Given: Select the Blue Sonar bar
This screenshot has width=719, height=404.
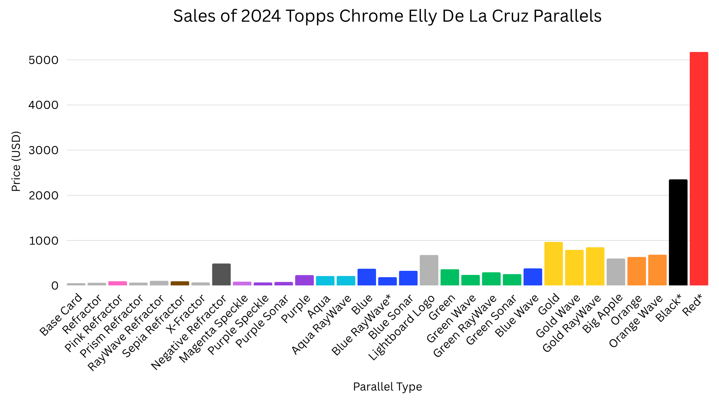Looking at the screenshot, I should (408, 278).
